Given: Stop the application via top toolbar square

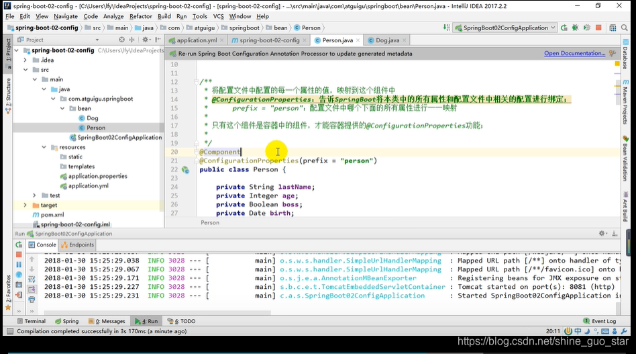Looking at the screenshot, I should point(598,28).
